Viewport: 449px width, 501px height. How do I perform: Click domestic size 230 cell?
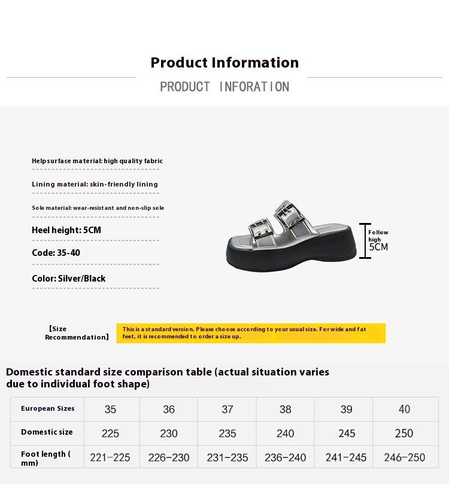169,433
